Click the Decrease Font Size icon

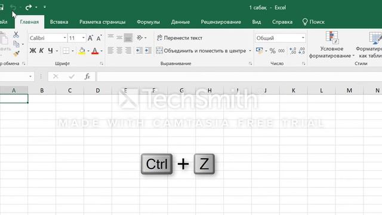point(99,38)
